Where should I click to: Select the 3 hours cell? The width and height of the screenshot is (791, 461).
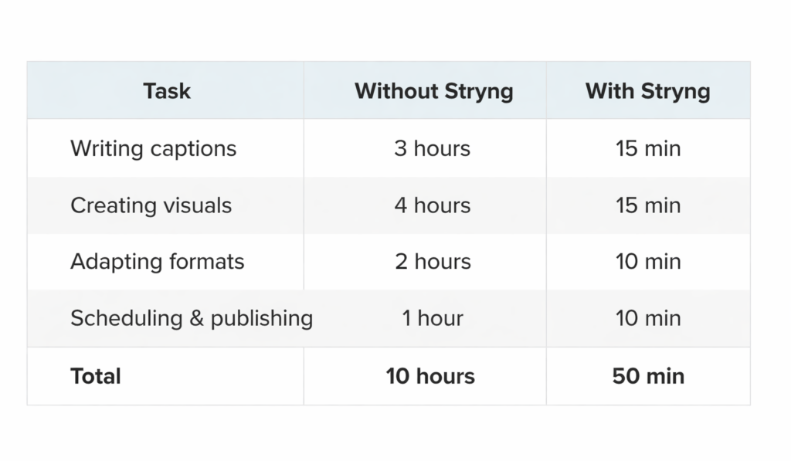pyautogui.click(x=432, y=148)
